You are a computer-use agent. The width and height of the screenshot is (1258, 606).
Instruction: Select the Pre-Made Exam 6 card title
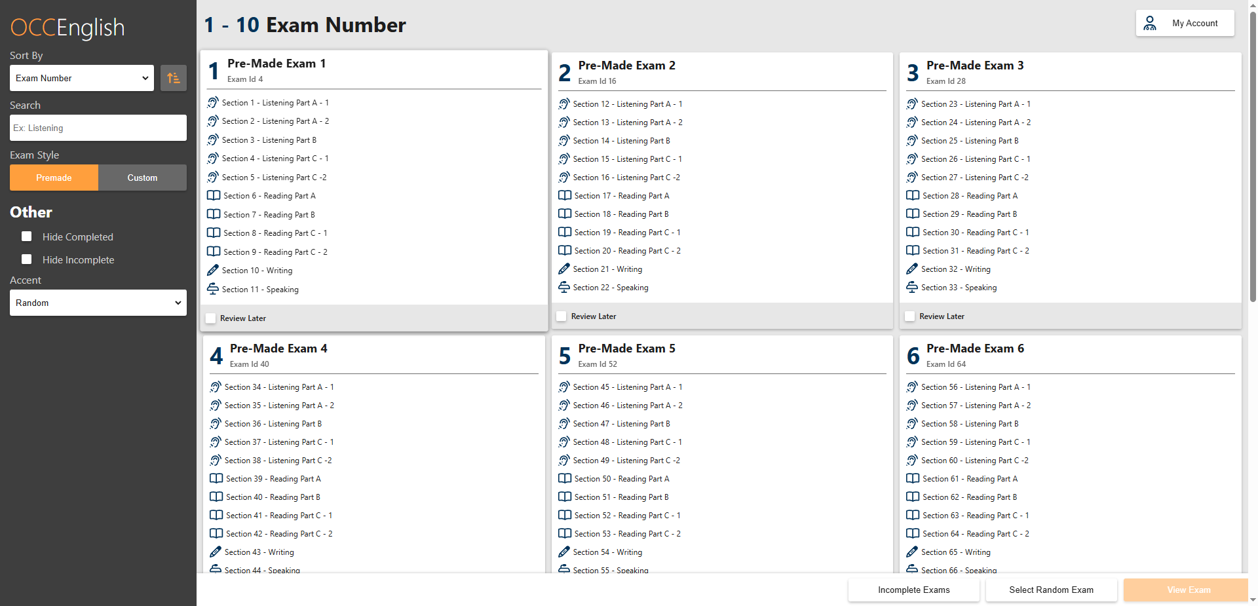pyautogui.click(x=975, y=349)
